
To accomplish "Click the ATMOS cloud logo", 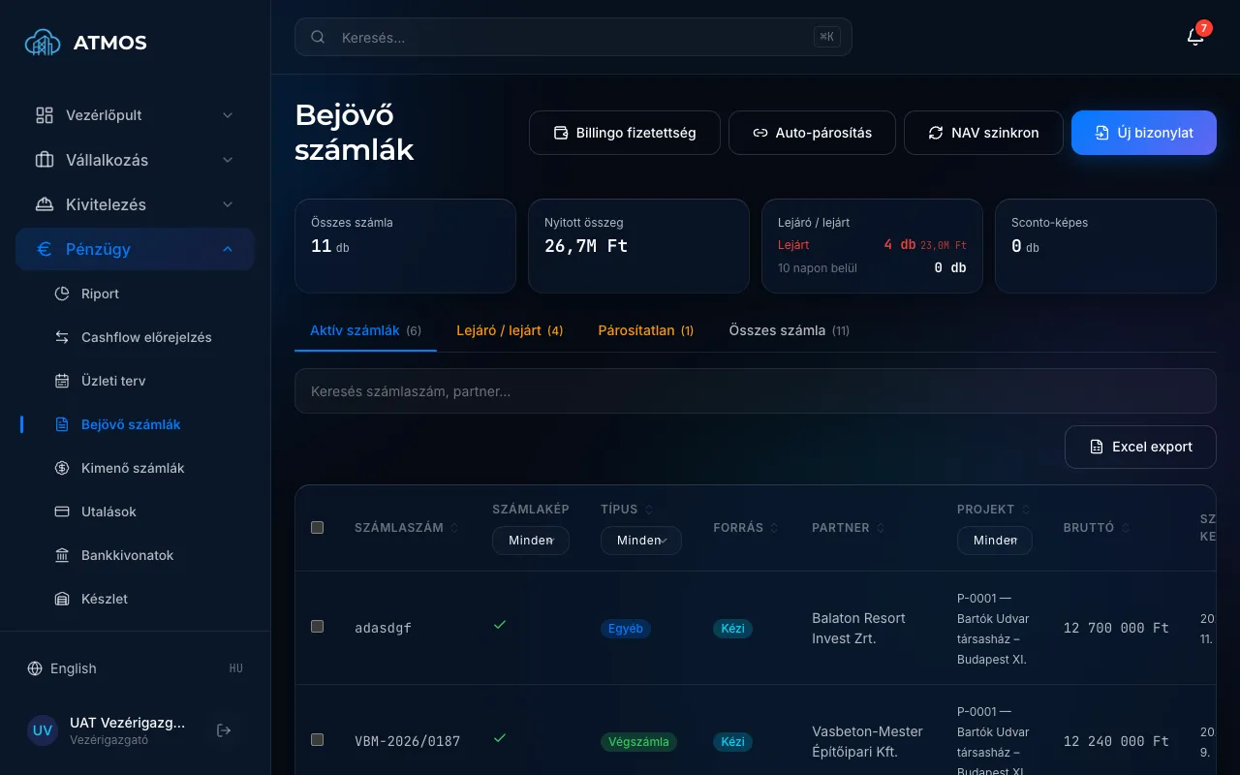I will click(43, 43).
